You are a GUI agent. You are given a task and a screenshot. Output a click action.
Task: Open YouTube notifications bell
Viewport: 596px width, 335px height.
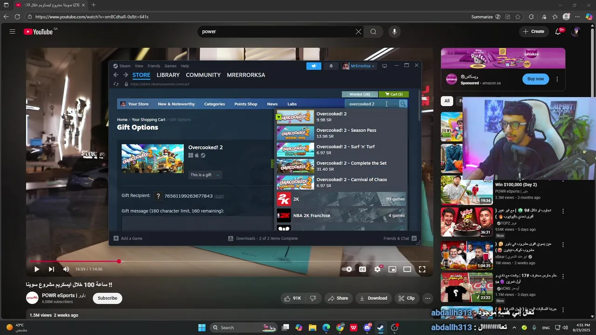point(558,32)
